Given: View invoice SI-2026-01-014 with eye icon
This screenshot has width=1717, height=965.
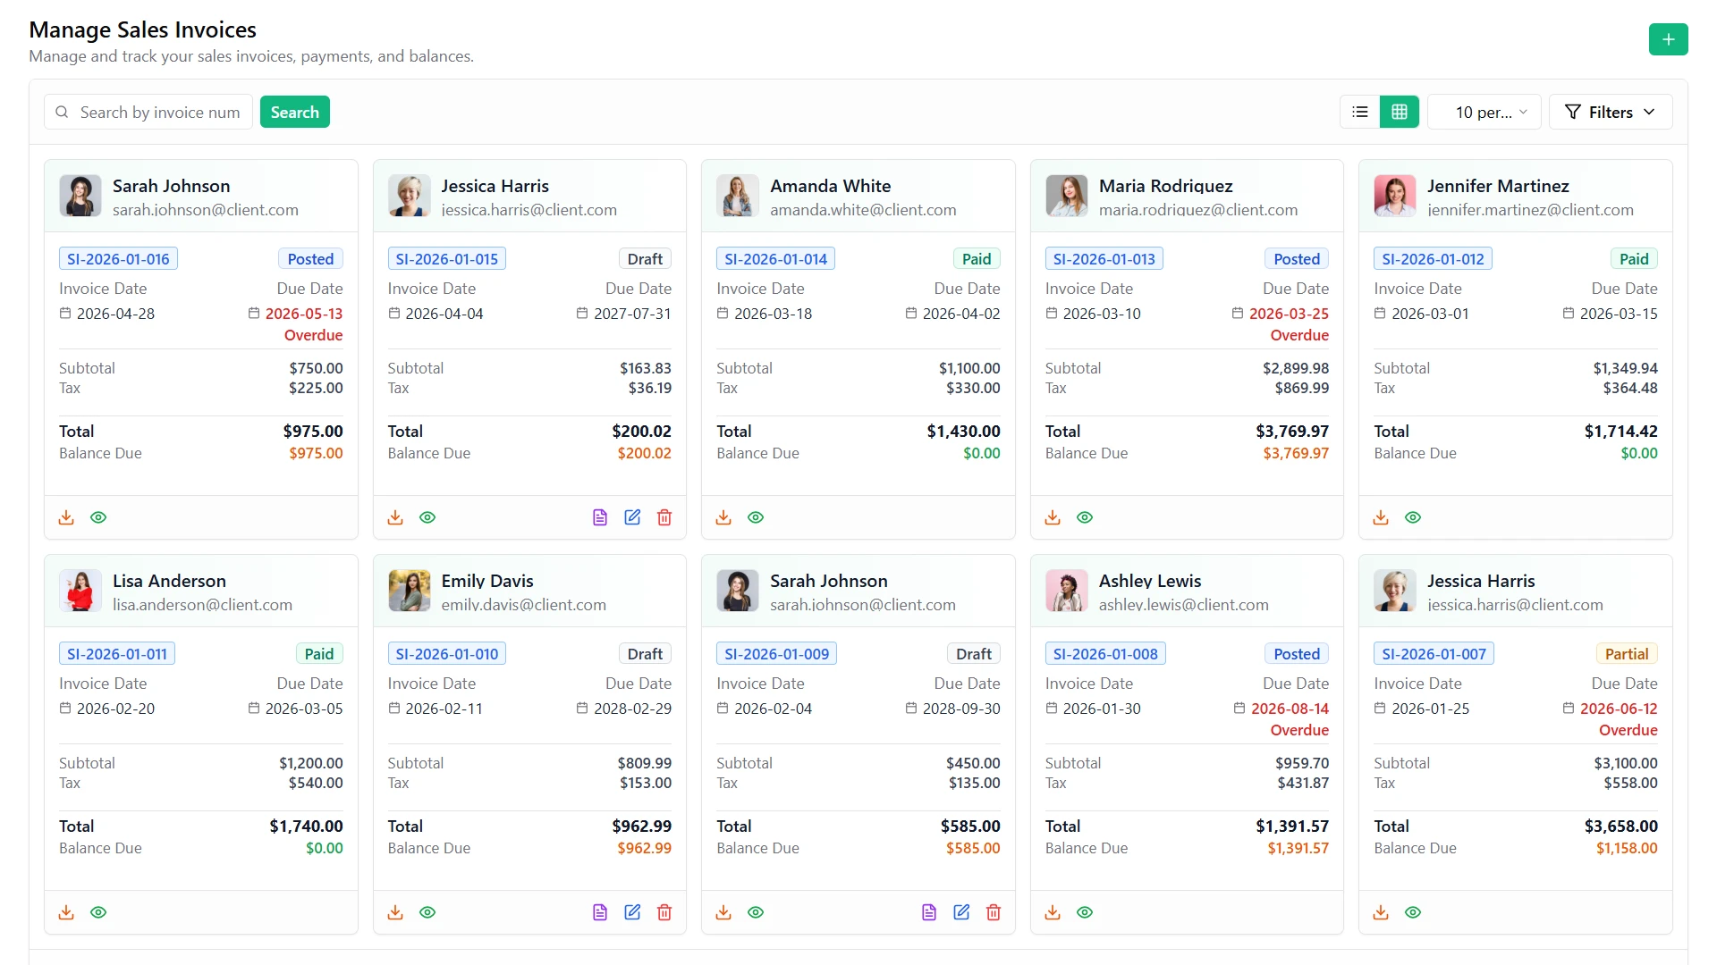Looking at the screenshot, I should coord(756,517).
